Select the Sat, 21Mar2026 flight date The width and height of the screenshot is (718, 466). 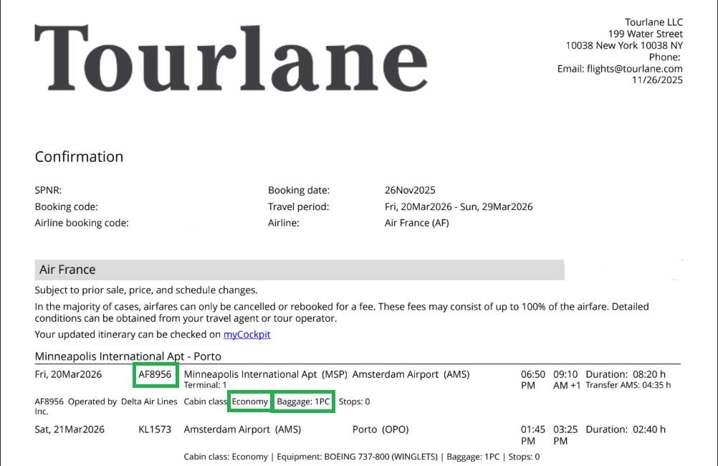[x=70, y=429]
